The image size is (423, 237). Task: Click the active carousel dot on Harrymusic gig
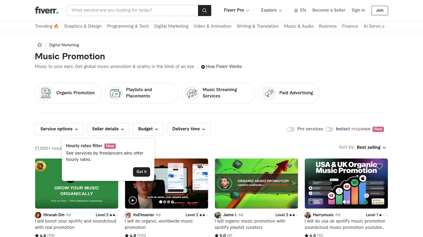(344, 202)
